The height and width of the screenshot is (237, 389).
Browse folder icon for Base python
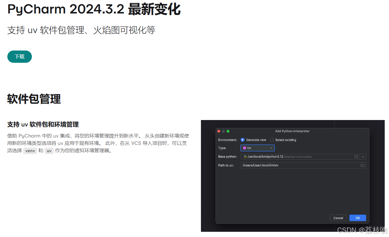point(356,156)
